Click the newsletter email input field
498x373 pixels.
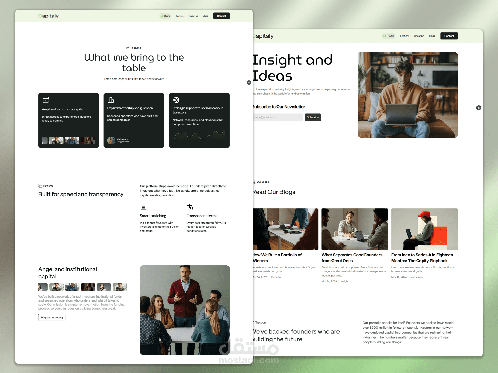[x=278, y=117]
